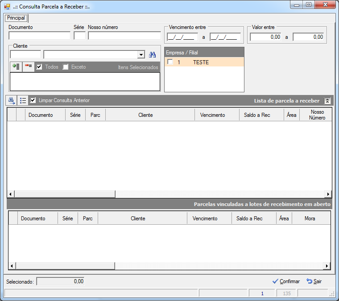Run the parcela search binoculars icon
Image resolution: width=339 pixels, height=301 pixels.
11,100
